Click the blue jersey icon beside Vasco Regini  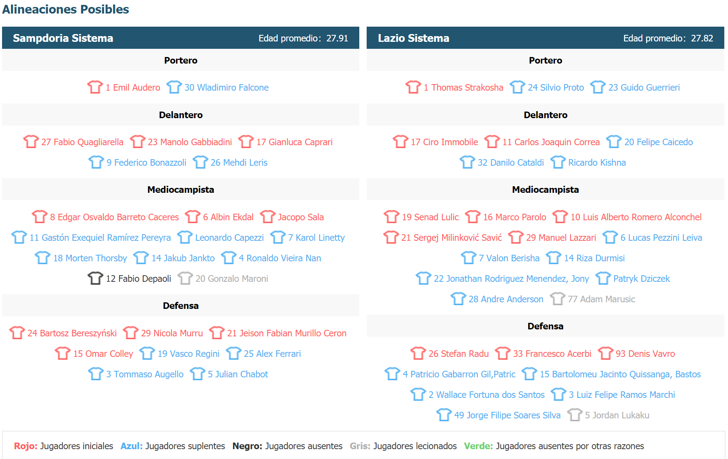click(x=147, y=353)
